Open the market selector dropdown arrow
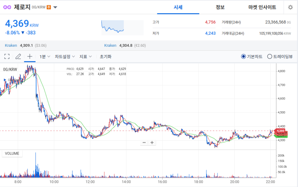 tap(56, 7)
